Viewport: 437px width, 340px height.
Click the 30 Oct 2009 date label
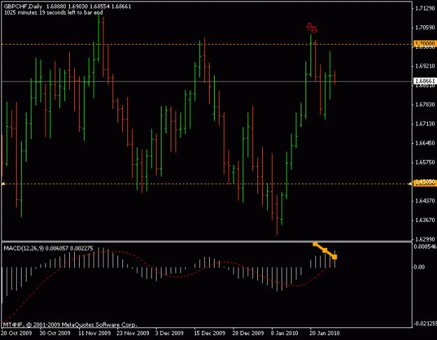[55, 333]
